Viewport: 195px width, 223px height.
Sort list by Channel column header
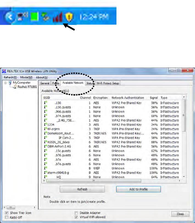click(x=85, y=98)
